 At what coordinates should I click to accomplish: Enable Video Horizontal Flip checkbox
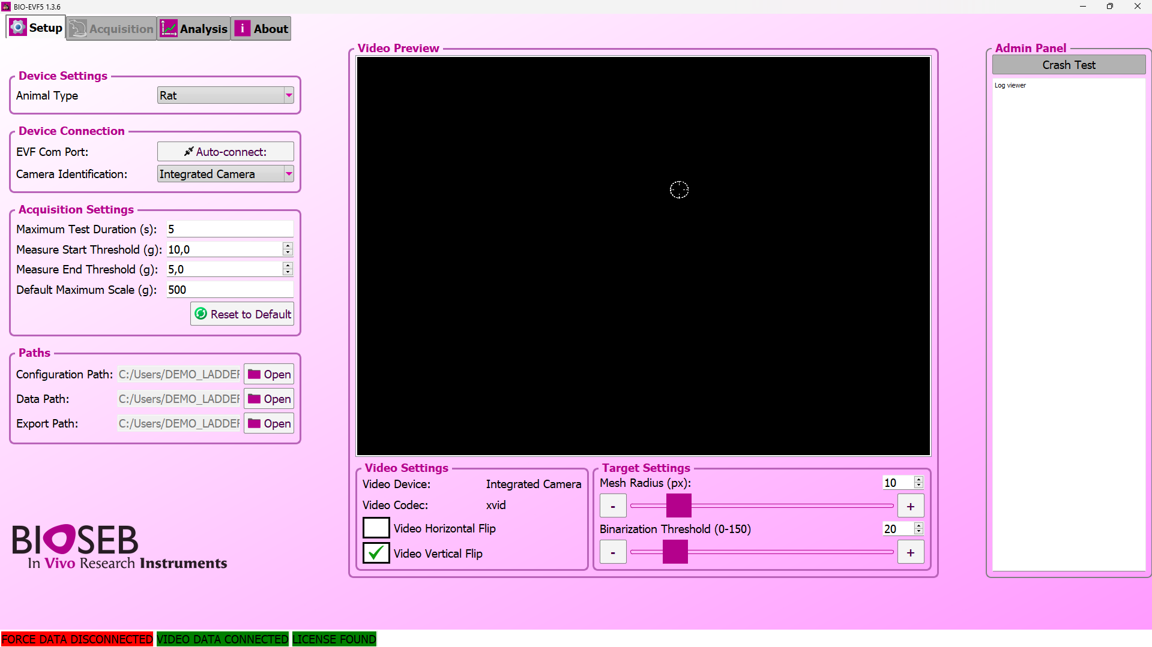pos(376,528)
